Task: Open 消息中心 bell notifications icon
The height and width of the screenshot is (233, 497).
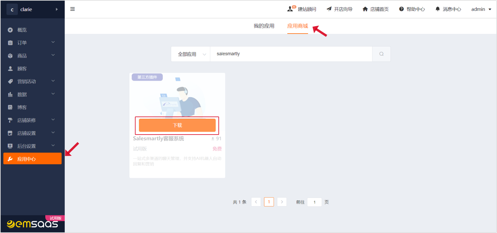Action: [x=438, y=9]
